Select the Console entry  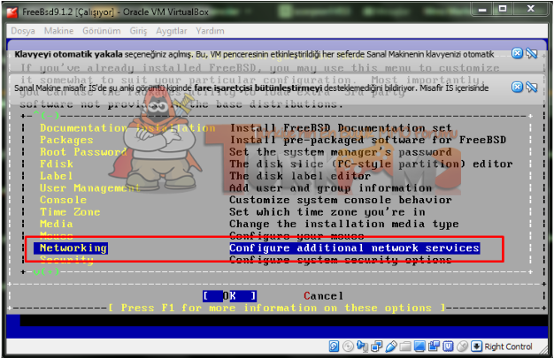(63, 200)
